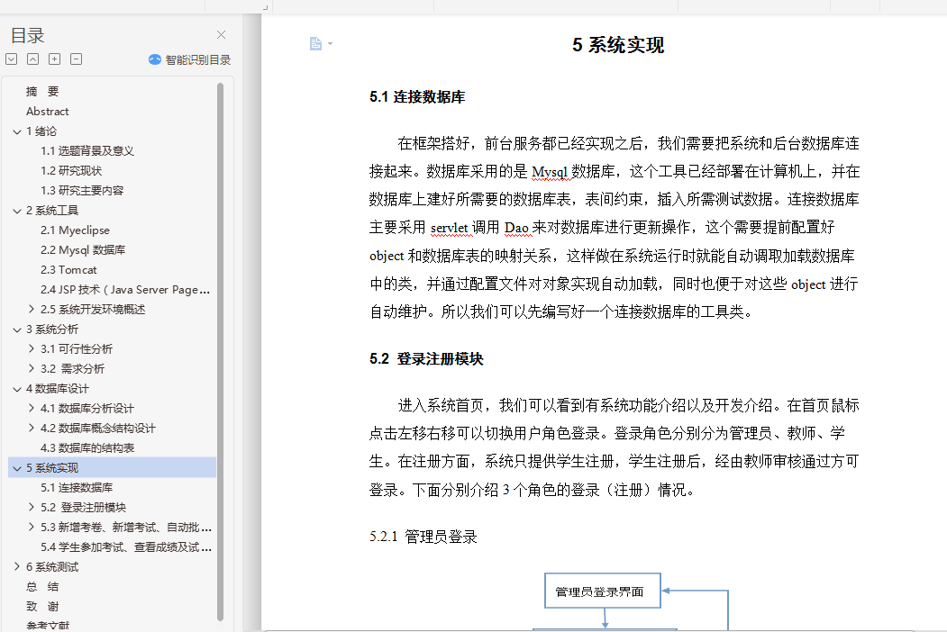The height and width of the screenshot is (632, 947).
Task: Collapse the 2 系统工具 chapter chevron
Action: (17, 211)
